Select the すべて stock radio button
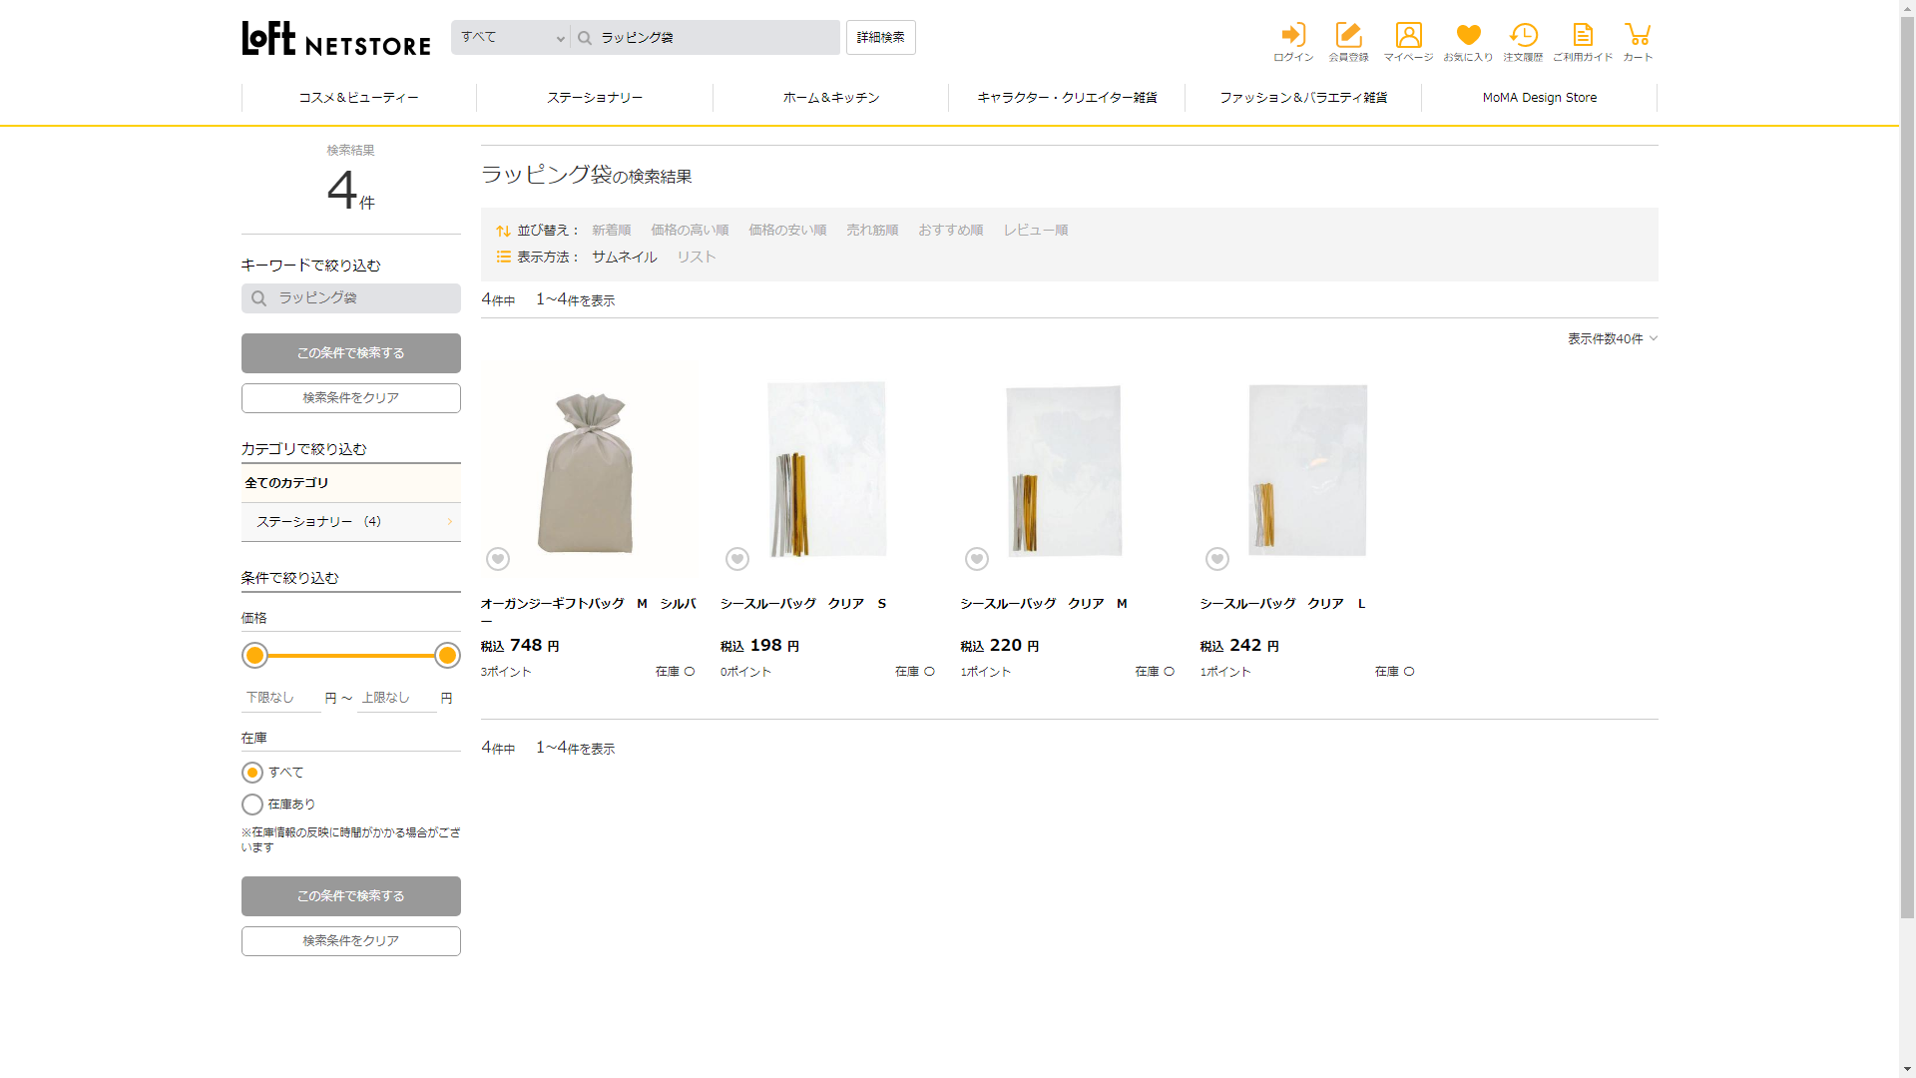The width and height of the screenshot is (1916, 1078). click(x=252, y=773)
